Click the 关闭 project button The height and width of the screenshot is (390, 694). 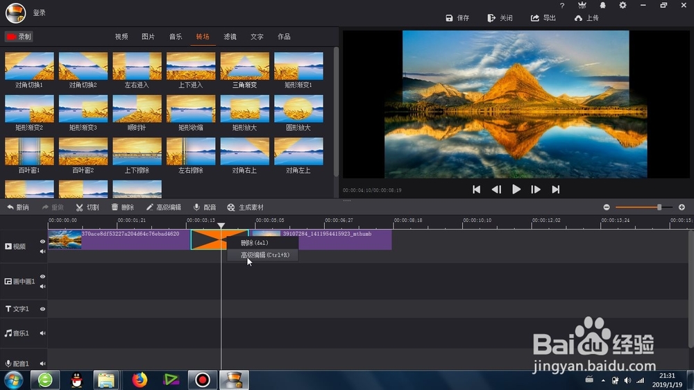coord(500,18)
